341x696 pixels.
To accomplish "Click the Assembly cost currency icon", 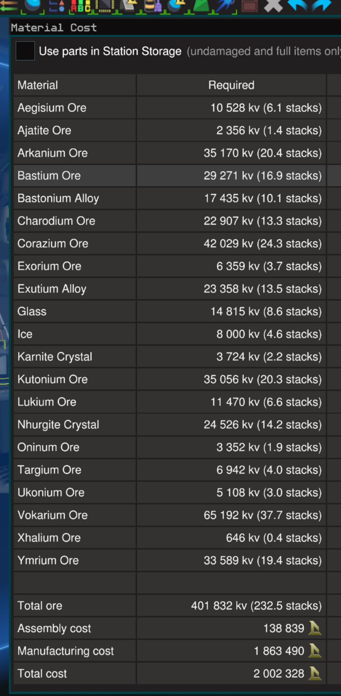I will [x=315, y=628].
